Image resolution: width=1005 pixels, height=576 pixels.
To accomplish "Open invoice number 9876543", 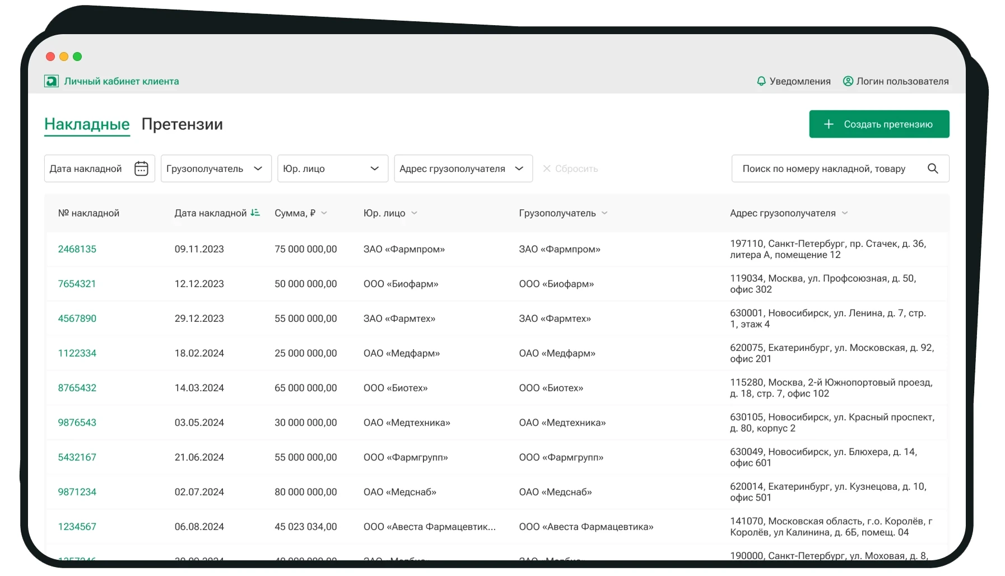I will [77, 423].
